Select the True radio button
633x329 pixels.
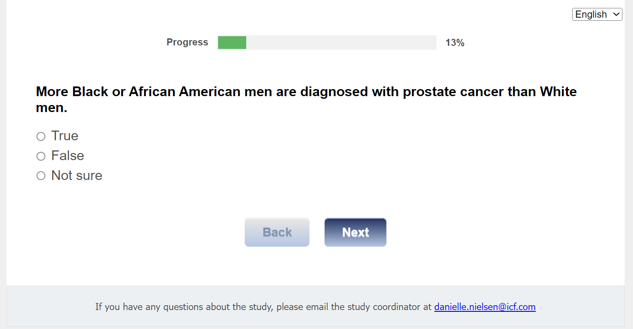point(41,137)
